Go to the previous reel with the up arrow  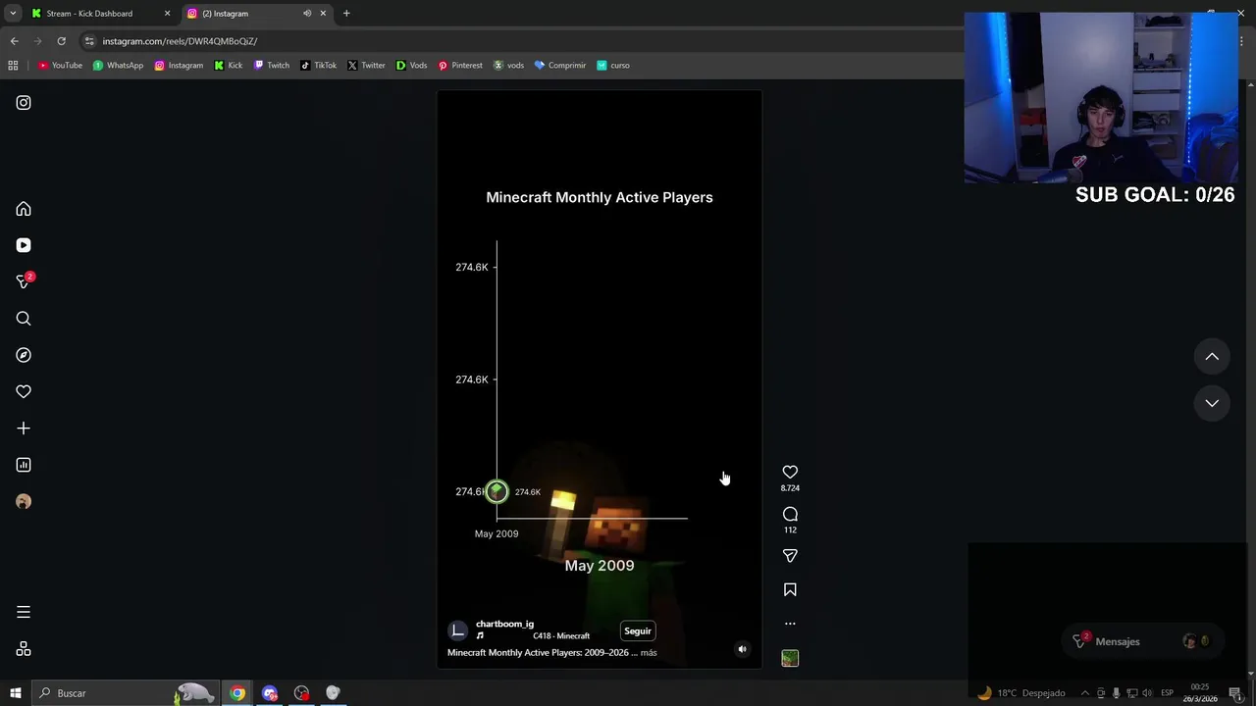point(1212,357)
